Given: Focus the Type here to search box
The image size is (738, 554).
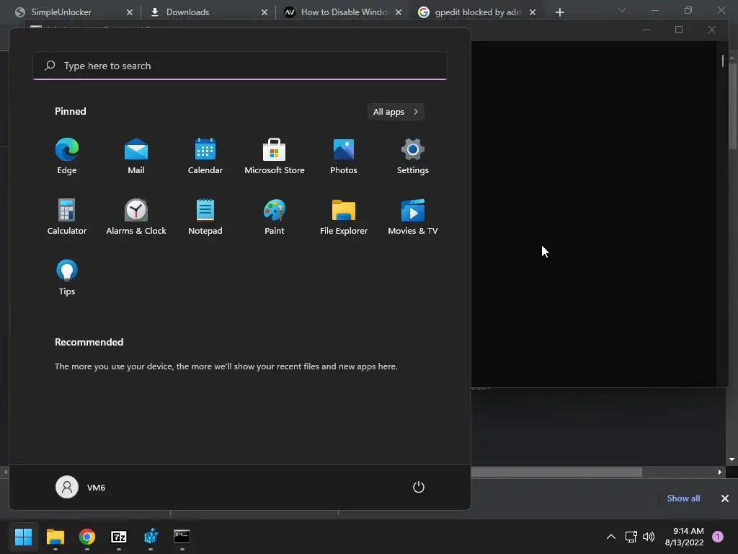Looking at the screenshot, I should point(239,66).
